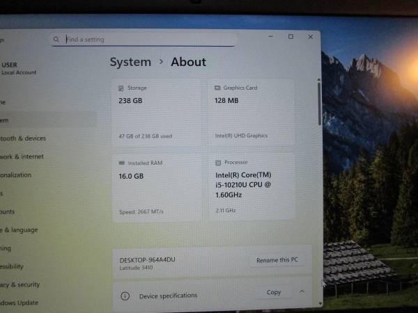This screenshot has width=418, height=313.
Task: Click the vertical scrollbar of the About page
Action: click(319, 104)
